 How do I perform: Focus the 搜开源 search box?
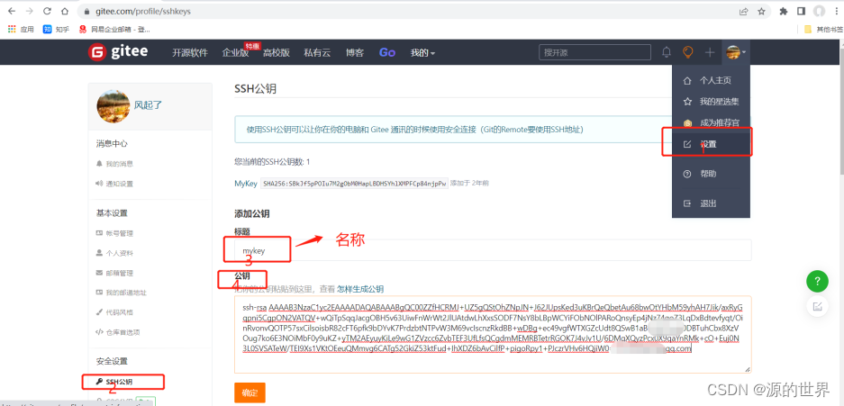click(x=594, y=52)
